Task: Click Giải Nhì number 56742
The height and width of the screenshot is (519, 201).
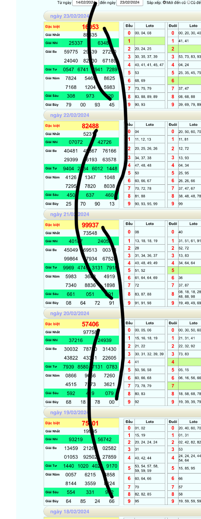Action: [104, 439]
